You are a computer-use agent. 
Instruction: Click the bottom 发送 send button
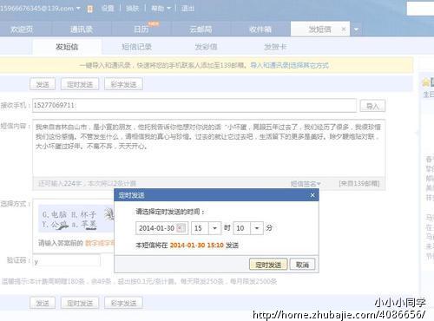click(x=43, y=303)
